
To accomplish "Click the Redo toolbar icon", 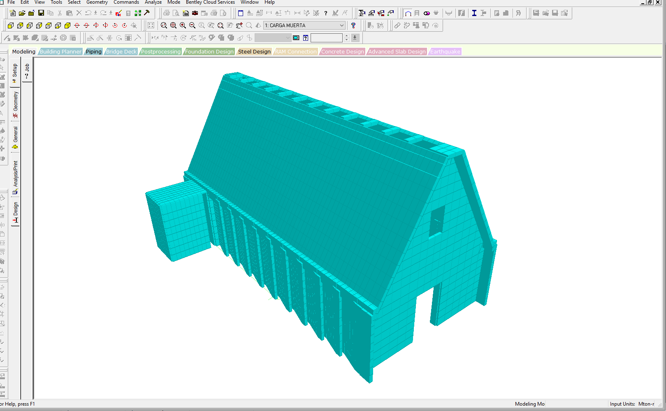I will (x=104, y=13).
